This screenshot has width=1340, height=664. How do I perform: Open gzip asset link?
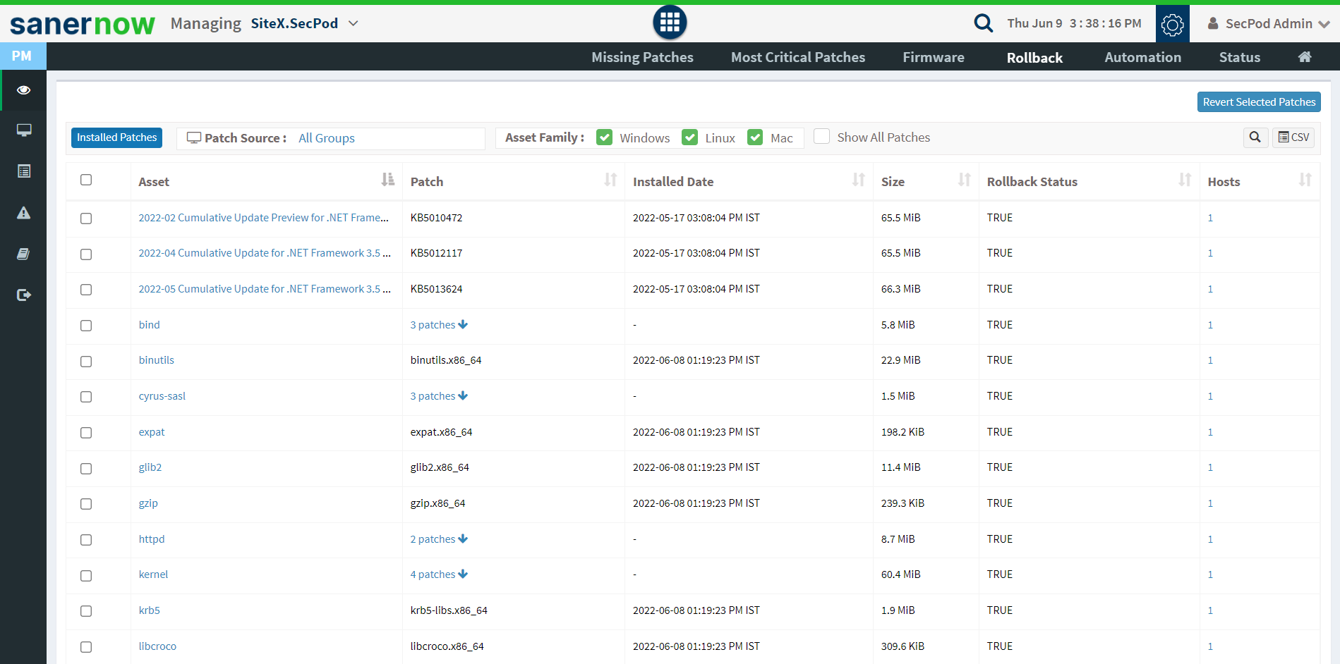(x=148, y=503)
